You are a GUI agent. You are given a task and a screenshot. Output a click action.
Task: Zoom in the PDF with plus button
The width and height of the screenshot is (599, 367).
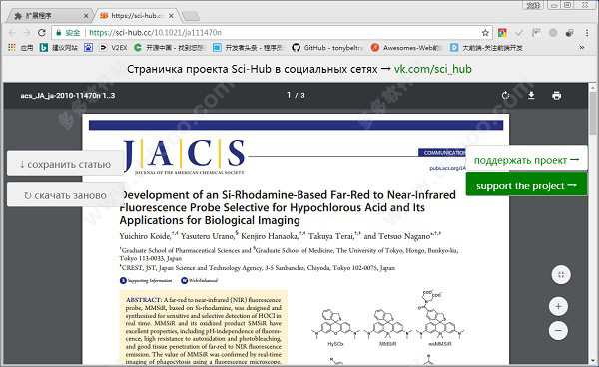pyautogui.click(x=558, y=306)
